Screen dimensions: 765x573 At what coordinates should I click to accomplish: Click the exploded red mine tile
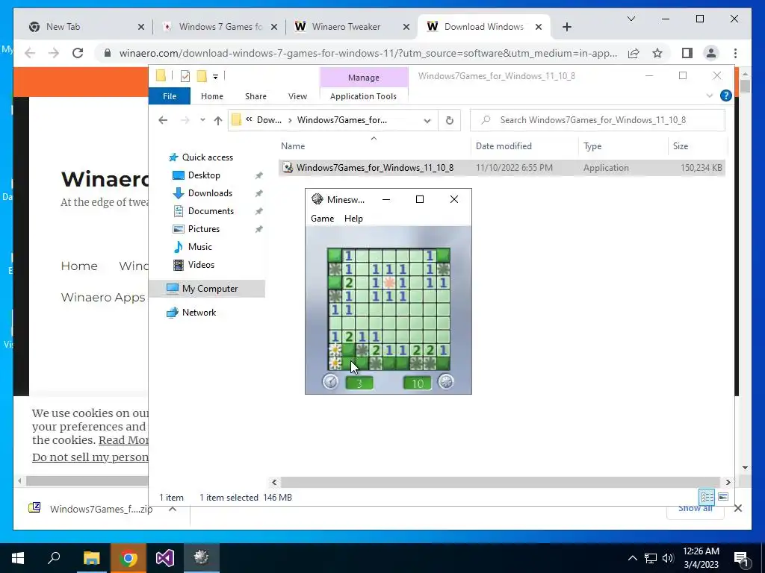tap(389, 283)
